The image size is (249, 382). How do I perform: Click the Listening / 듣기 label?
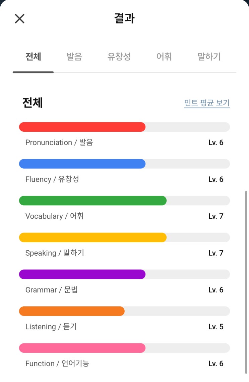pos(51,327)
